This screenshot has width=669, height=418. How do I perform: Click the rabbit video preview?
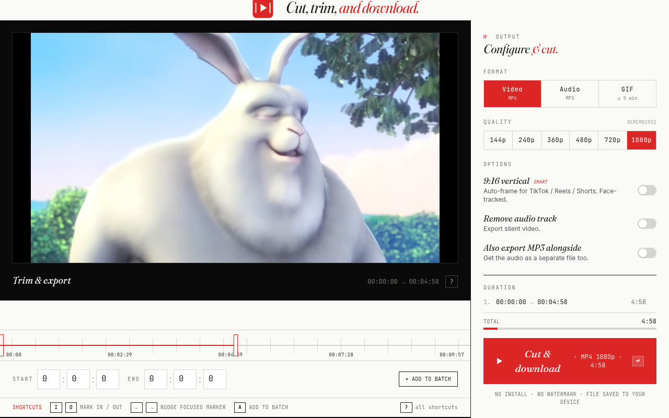click(235, 148)
